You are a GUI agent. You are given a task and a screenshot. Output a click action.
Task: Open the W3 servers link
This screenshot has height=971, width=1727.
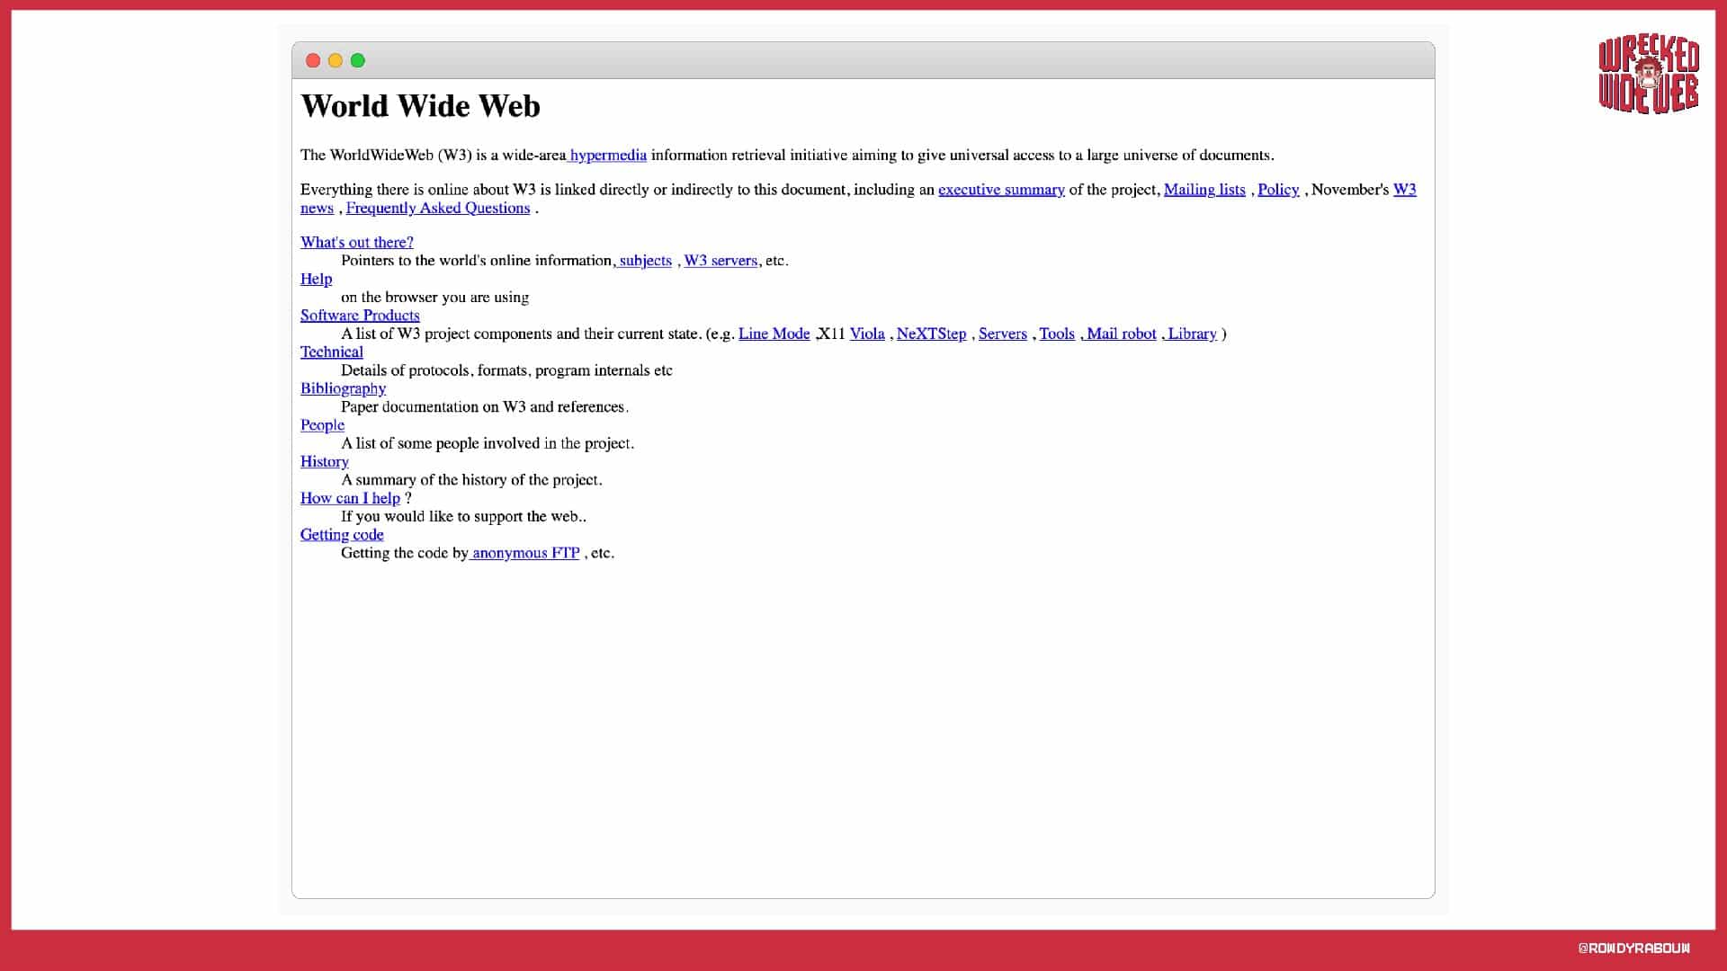720,260
